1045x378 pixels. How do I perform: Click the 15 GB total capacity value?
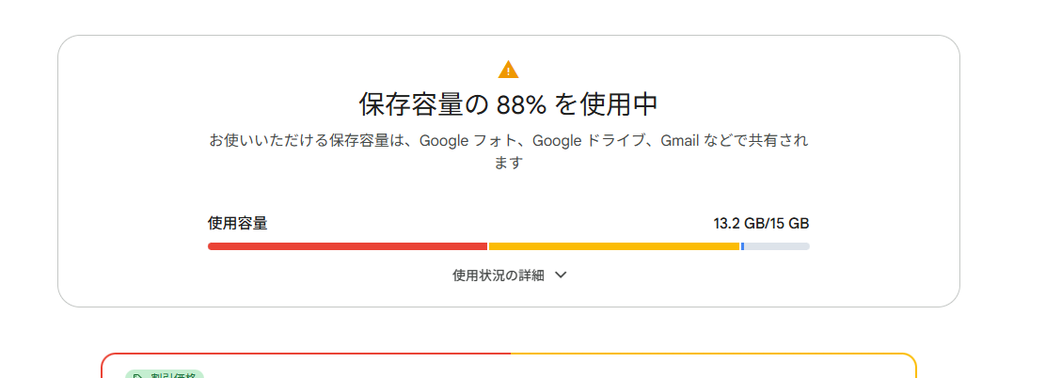[x=790, y=224]
